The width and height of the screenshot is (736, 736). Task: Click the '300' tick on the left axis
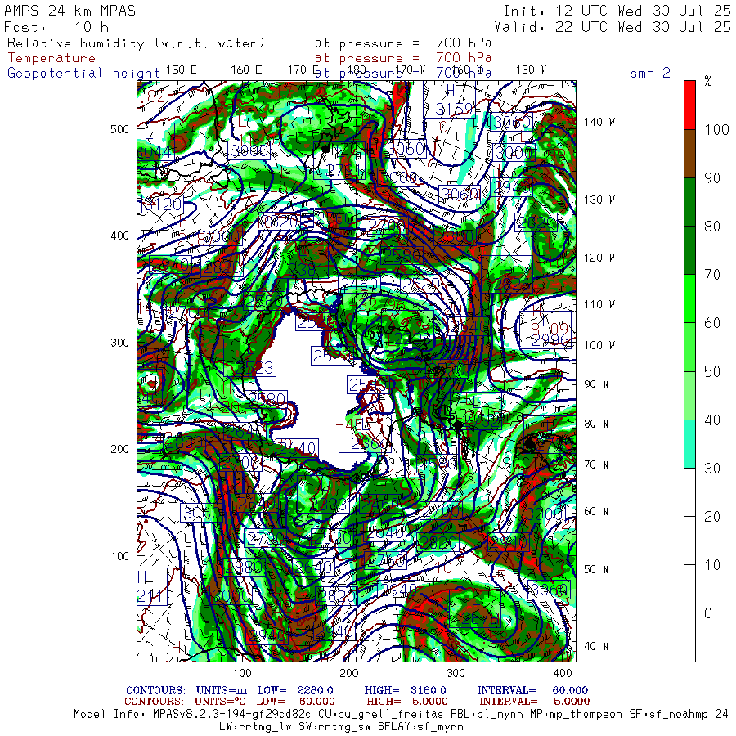pos(119,343)
